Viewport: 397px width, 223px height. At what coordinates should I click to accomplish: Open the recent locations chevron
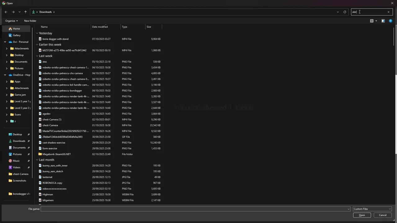19,12
